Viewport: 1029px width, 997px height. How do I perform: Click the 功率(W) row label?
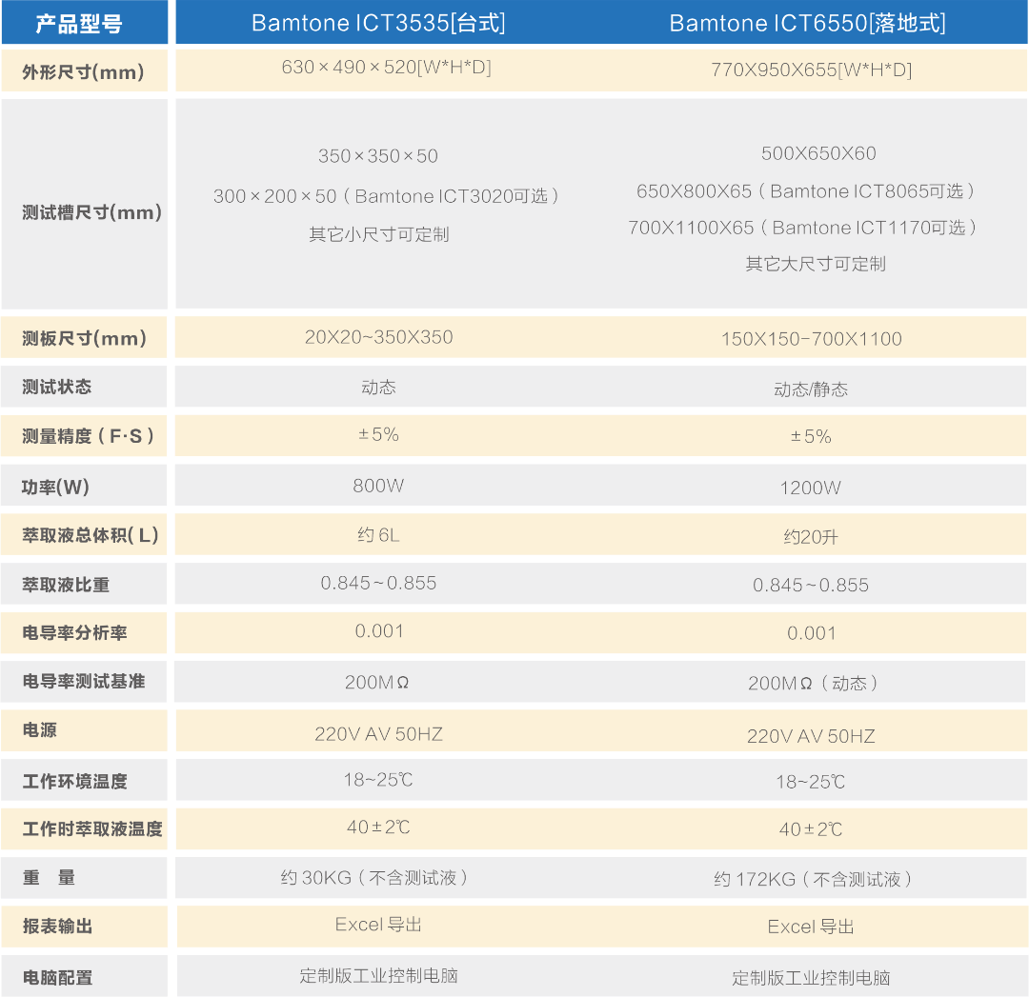[55, 487]
